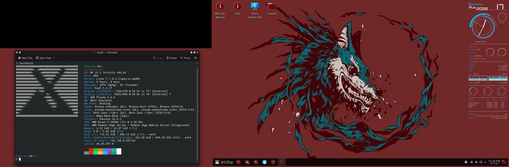
Task: Select the active Konsole task in taskbar
Action: tap(282, 162)
